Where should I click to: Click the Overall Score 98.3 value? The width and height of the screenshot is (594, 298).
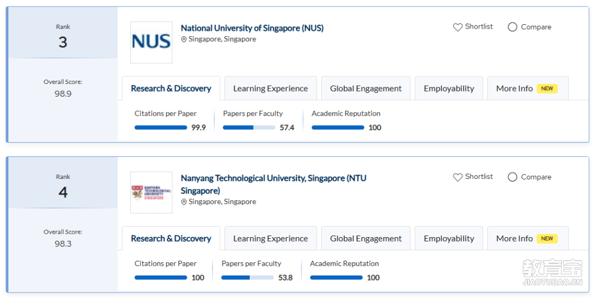click(63, 244)
